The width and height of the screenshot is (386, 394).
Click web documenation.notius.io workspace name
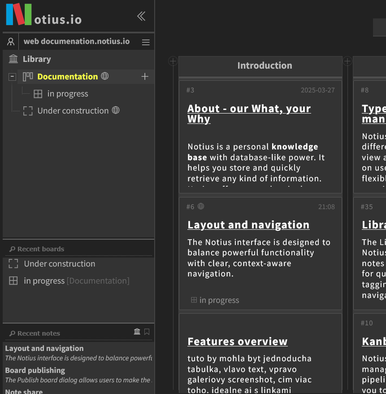point(77,41)
